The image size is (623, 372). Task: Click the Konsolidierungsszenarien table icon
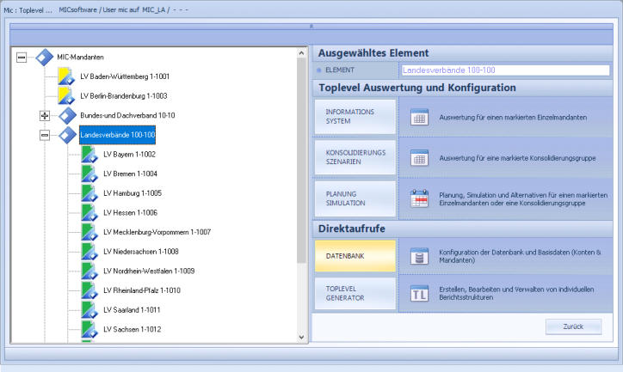point(419,157)
